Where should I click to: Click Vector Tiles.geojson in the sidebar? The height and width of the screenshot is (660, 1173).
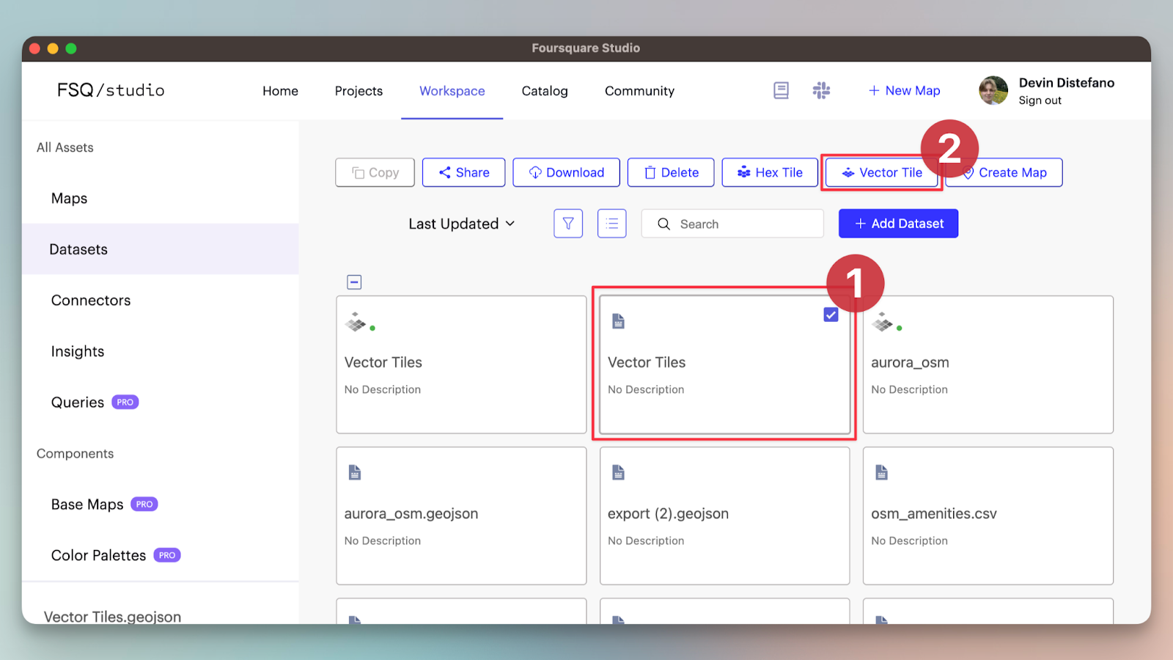(112, 616)
